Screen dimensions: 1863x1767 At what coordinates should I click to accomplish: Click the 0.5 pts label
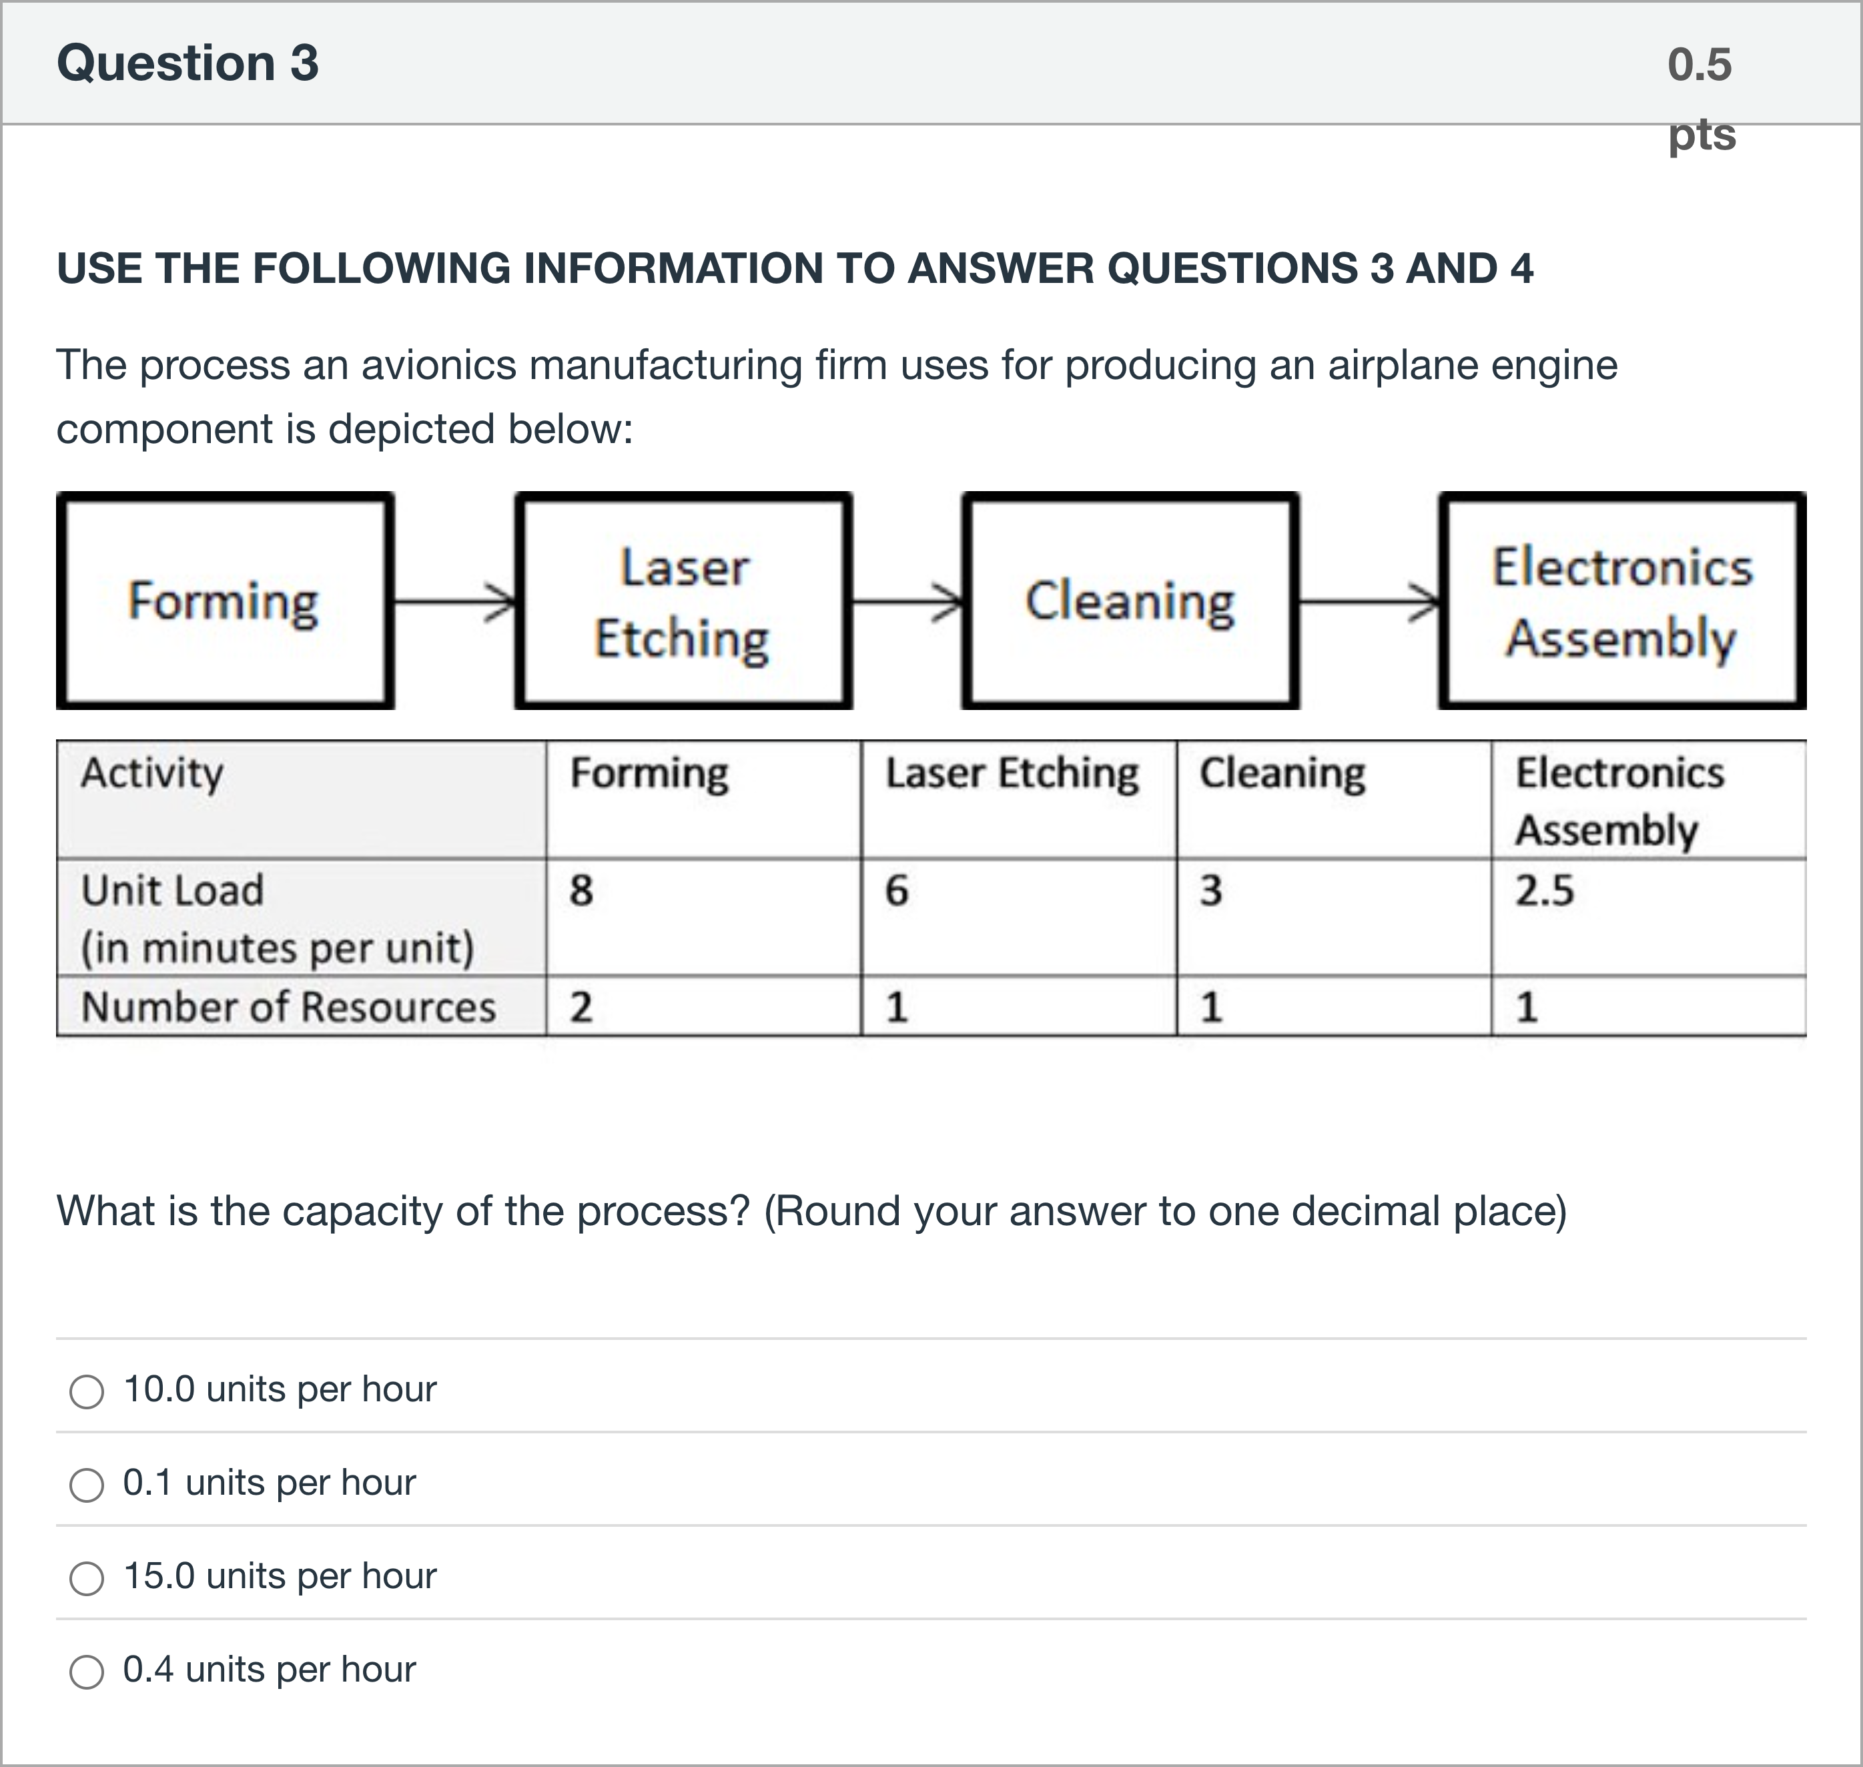point(1701,98)
